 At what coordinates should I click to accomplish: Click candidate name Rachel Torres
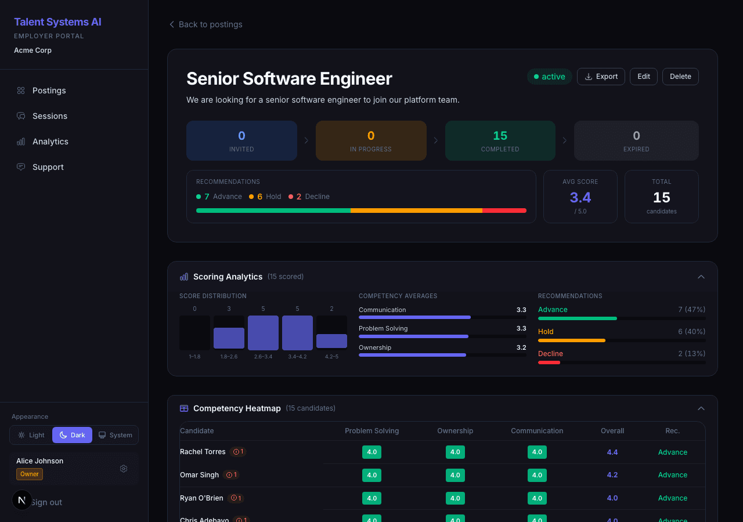(203, 452)
